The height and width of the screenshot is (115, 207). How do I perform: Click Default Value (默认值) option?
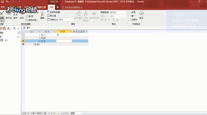(52, 16)
